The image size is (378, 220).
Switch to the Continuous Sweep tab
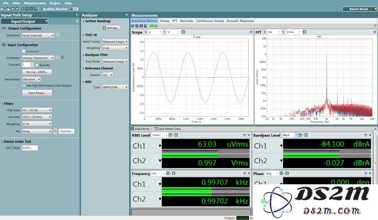(x=209, y=21)
